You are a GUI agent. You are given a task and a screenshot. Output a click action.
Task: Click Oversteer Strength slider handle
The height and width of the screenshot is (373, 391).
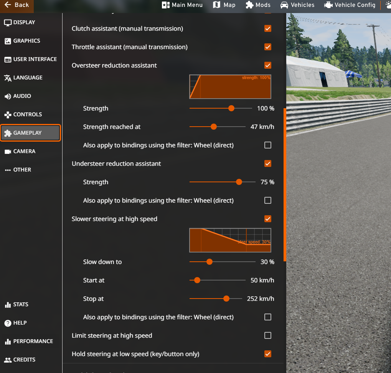pyautogui.click(x=231, y=108)
